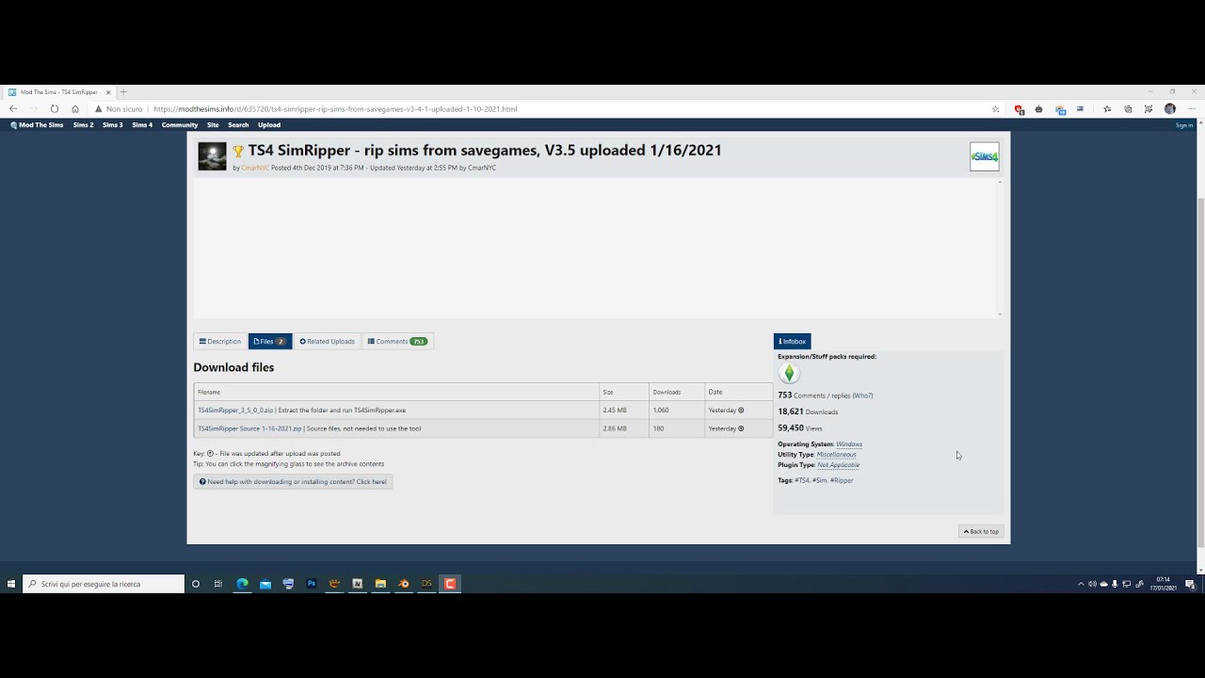Viewport: 1205px width, 678px height.
Task: Add page to favorites star icon
Action: tap(996, 109)
